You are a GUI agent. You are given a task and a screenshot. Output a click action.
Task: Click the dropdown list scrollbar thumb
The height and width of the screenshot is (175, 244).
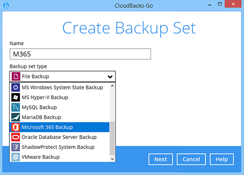point(112,138)
